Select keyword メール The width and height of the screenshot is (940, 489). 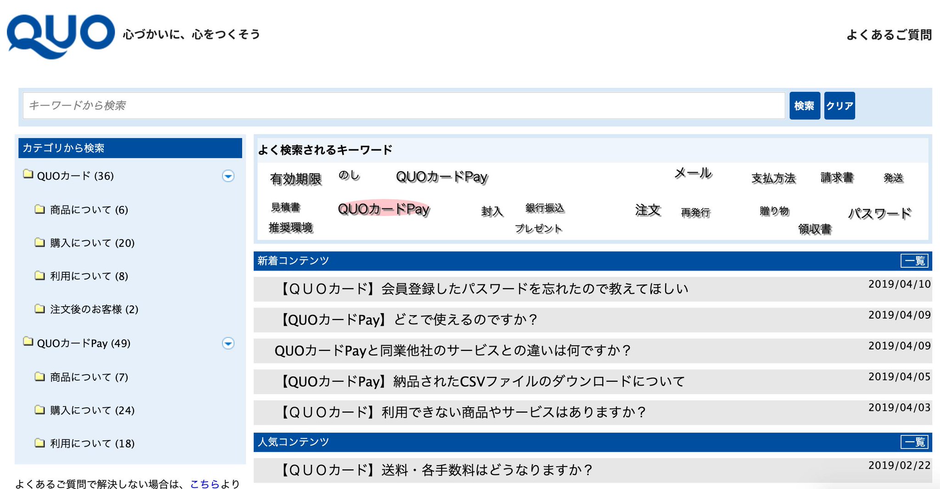[693, 173]
